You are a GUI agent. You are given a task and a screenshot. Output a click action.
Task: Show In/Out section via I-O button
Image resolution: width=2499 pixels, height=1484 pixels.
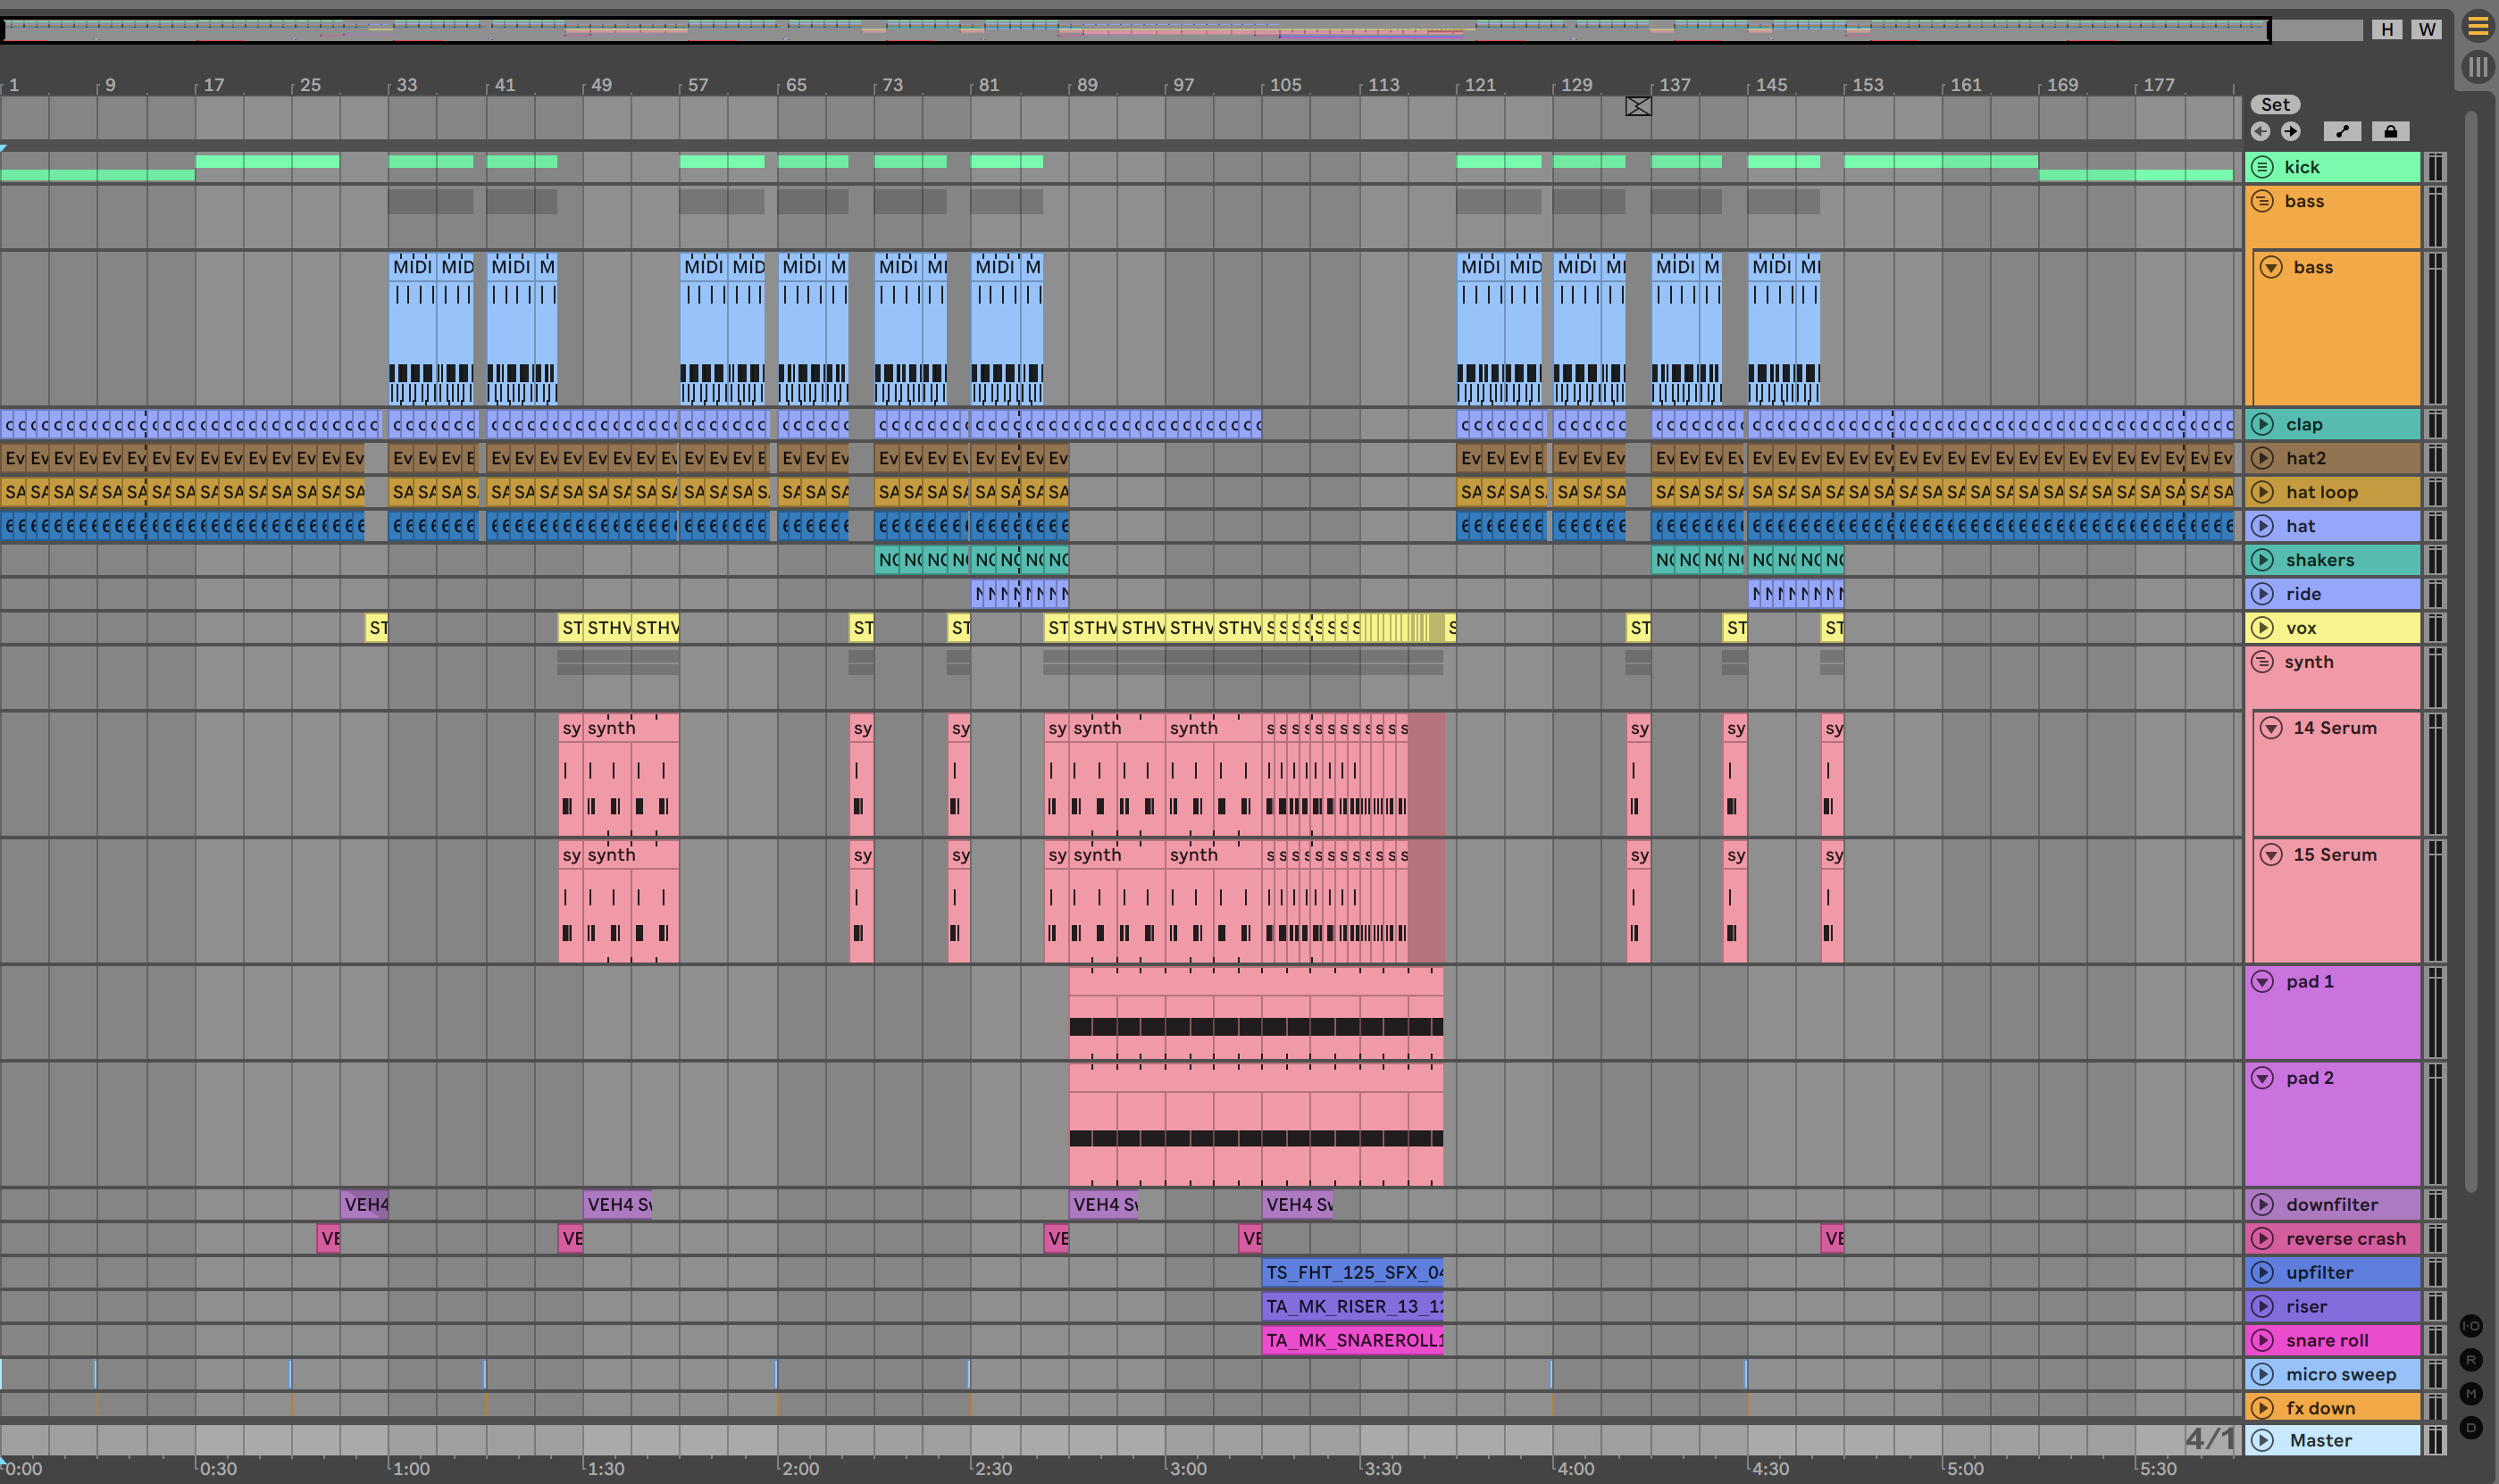point(2471,1326)
